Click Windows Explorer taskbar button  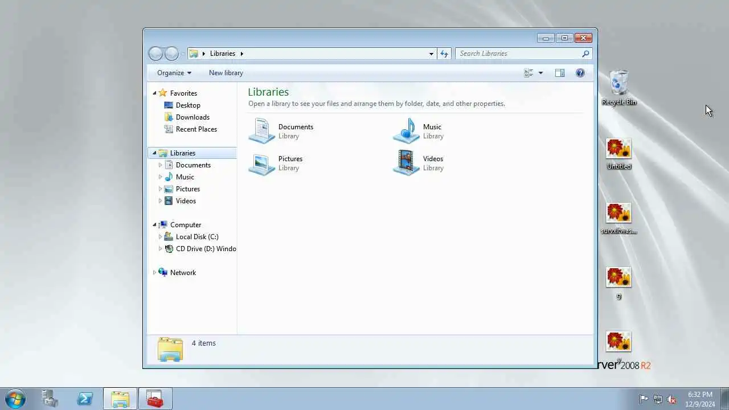coord(120,399)
